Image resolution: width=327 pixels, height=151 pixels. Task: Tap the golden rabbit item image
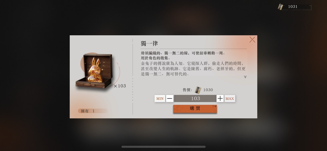[x=94, y=71]
